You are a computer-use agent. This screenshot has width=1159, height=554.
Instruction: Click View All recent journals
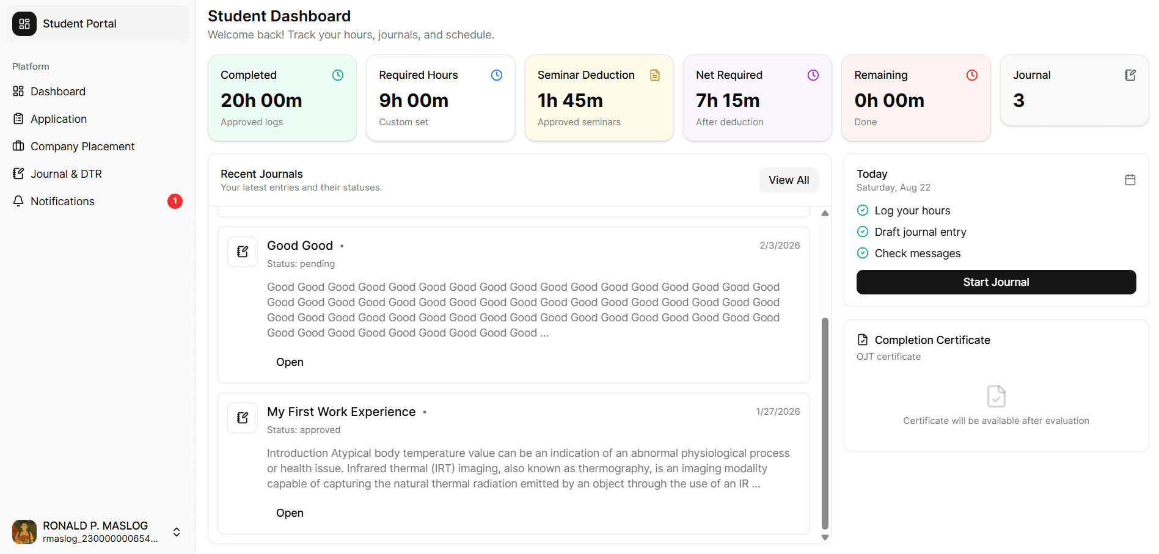coord(789,180)
